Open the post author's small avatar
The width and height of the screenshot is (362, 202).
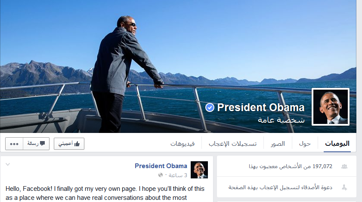199,170
